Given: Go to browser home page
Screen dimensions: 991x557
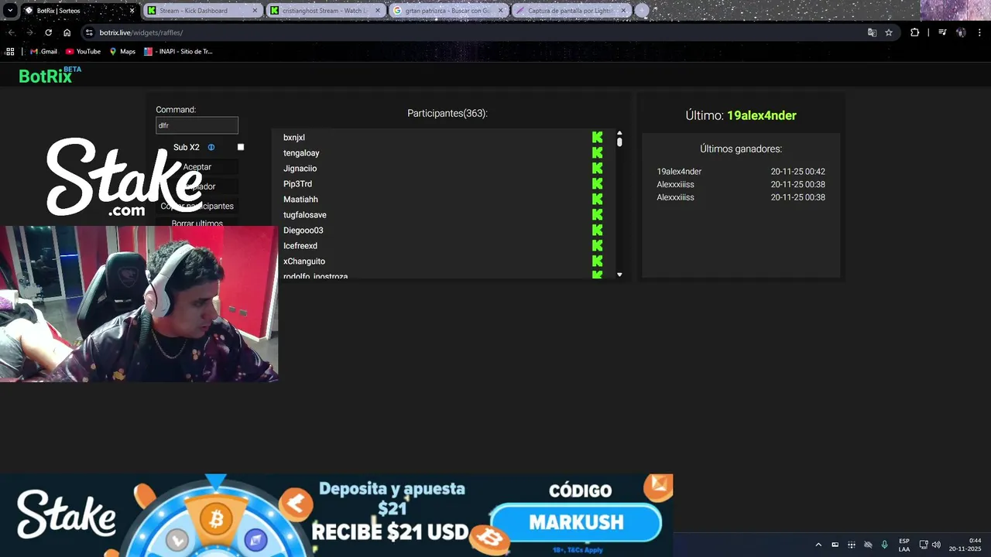Looking at the screenshot, I should tap(67, 32).
